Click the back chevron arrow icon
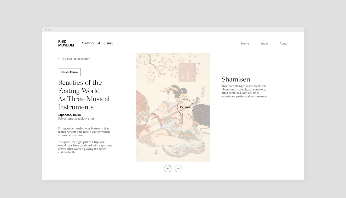The width and height of the screenshot is (346, 198). 59,59
